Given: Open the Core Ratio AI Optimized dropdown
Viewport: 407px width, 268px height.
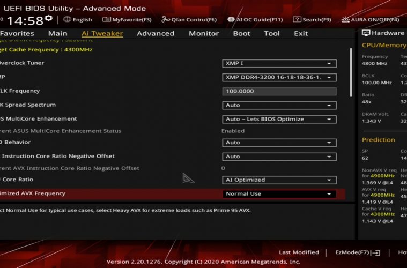Looking at the screenshot, I should (279, 180).
